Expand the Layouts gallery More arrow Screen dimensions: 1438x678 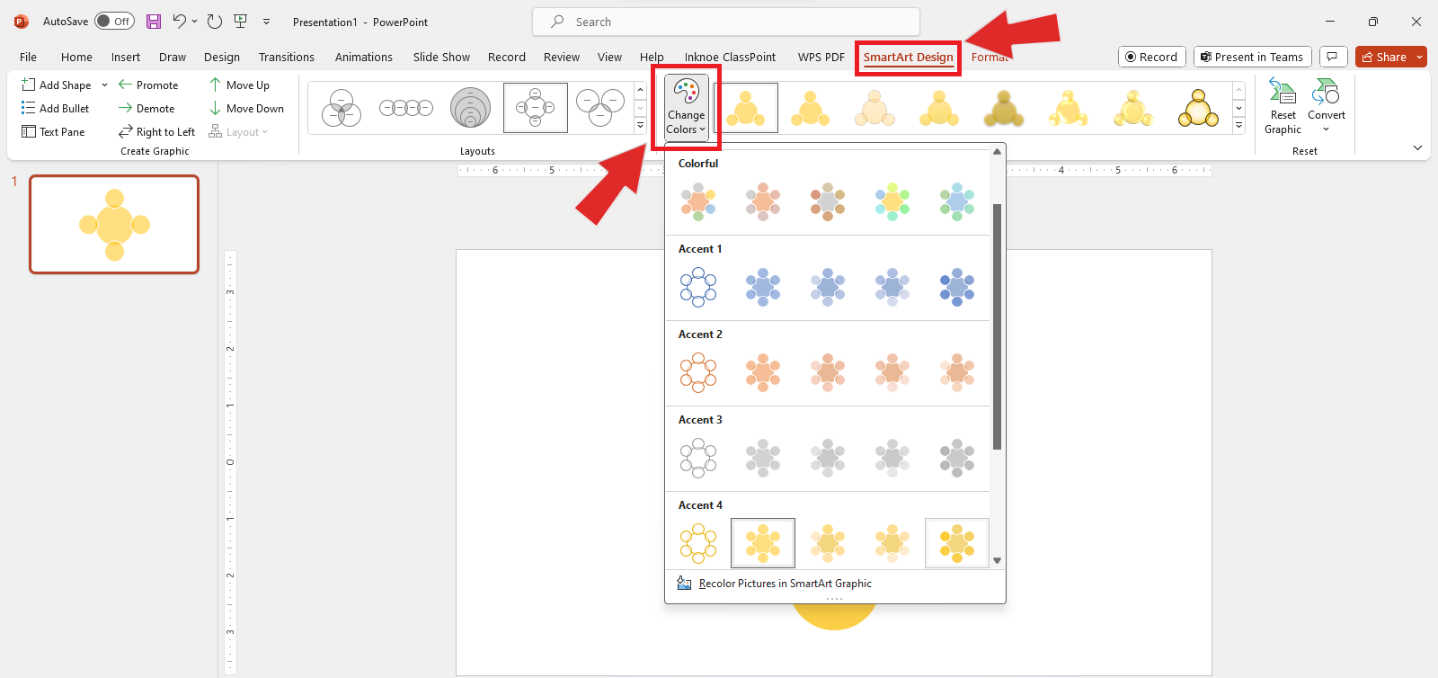[640, 125]
